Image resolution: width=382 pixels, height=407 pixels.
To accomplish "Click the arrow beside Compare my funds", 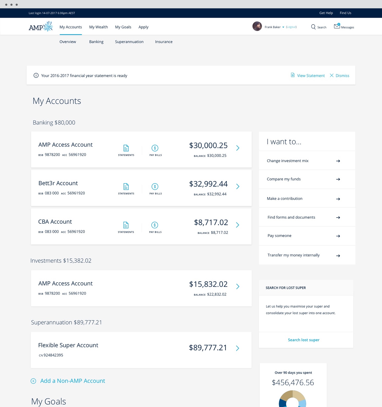I will point(338,179).
